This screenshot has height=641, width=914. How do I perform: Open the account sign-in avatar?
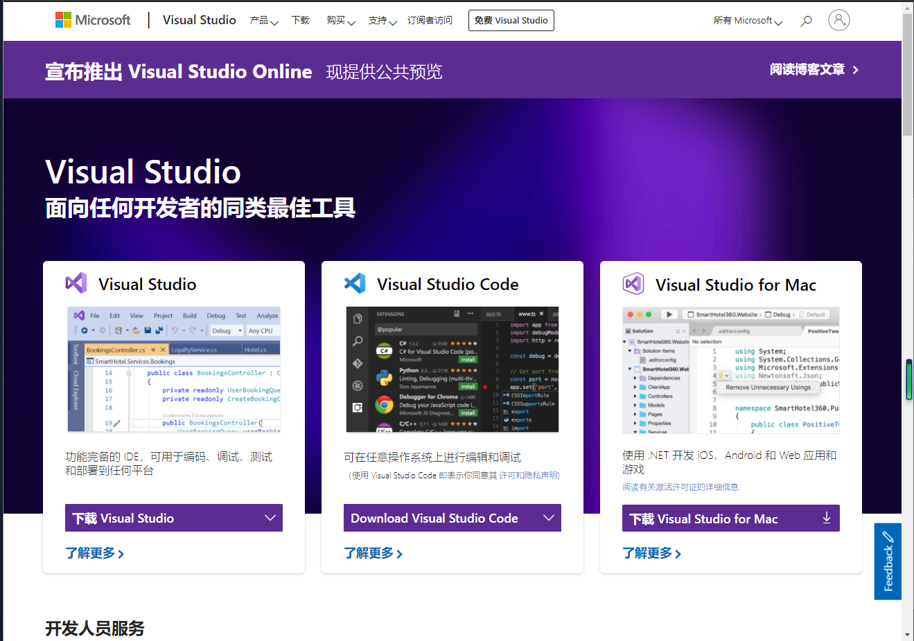(838, 20)
